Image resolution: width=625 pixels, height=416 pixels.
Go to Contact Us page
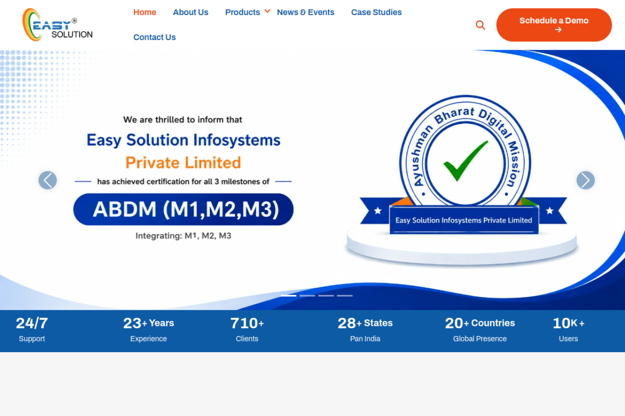tap(154, 37)
